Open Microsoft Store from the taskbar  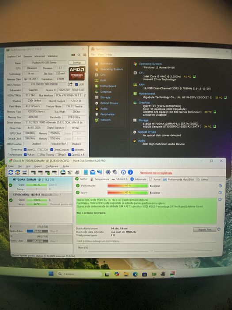point(145,274)
